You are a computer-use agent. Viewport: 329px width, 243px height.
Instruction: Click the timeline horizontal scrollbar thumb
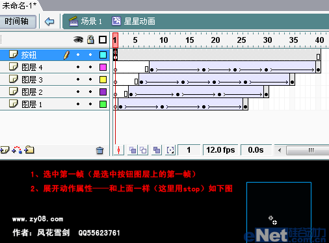click(x=308, y=150)
